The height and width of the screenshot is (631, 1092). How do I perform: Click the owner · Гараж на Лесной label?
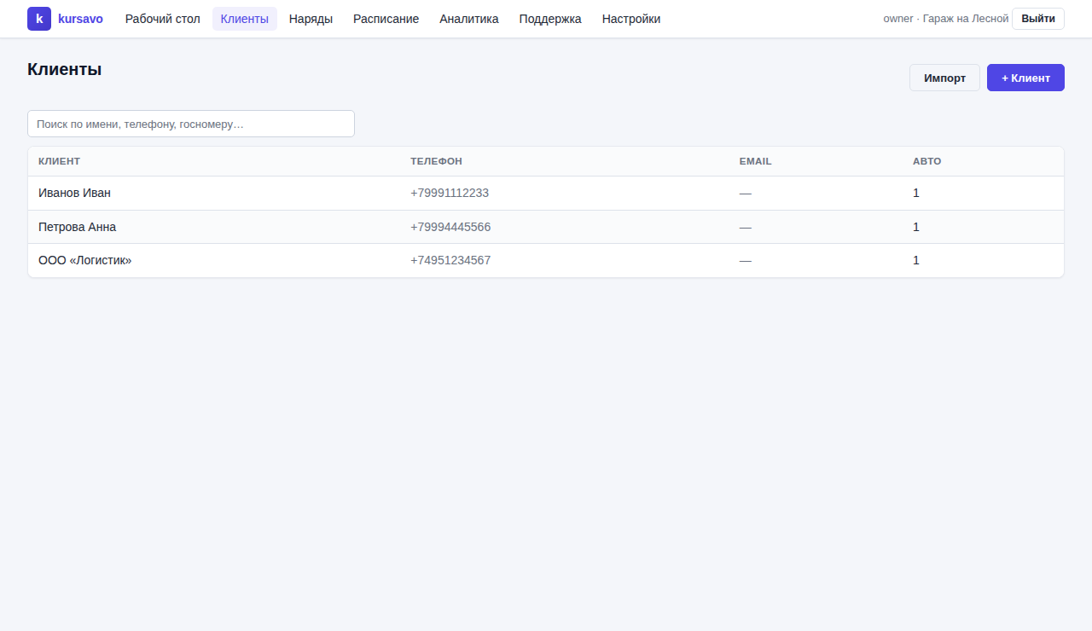click(946, 19)
